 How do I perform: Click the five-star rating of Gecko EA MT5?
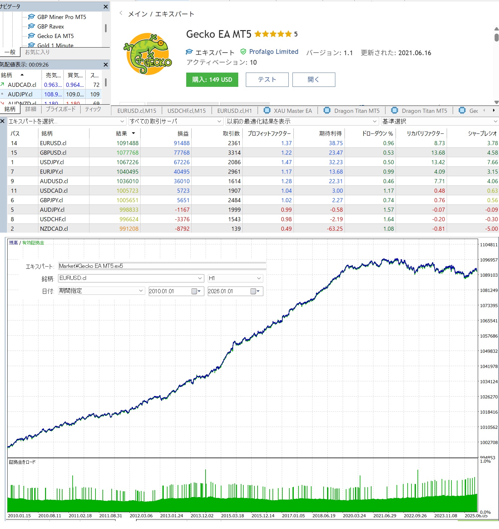(x=273, y=34)
